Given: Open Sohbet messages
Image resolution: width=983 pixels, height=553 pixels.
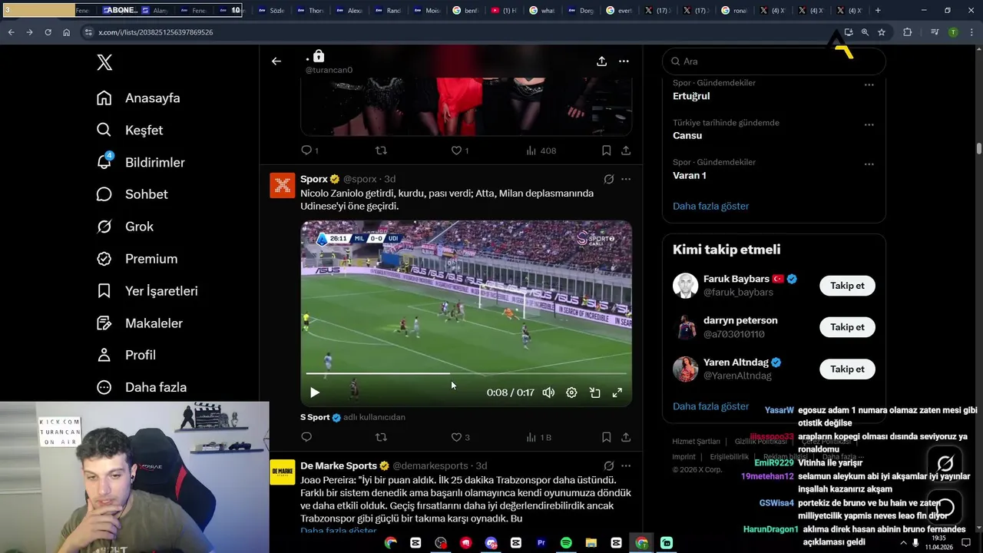Looking at the screenshot, I should point(132,194).
